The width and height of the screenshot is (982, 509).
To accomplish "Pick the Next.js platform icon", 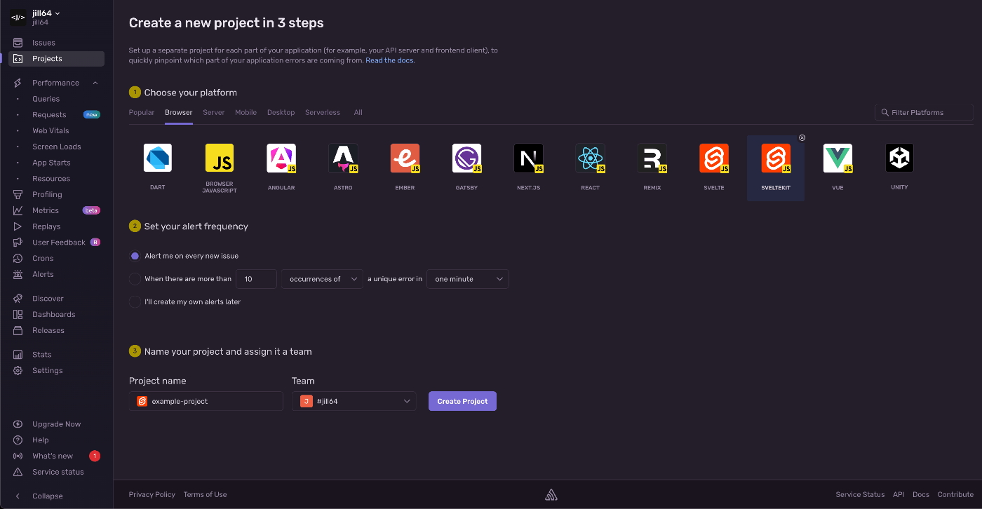I will tap(528, 158).
